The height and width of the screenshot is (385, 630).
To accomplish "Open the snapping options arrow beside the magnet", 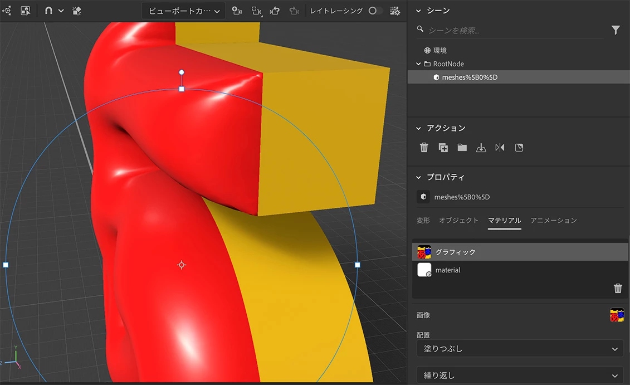I will [x=61, y=11].
